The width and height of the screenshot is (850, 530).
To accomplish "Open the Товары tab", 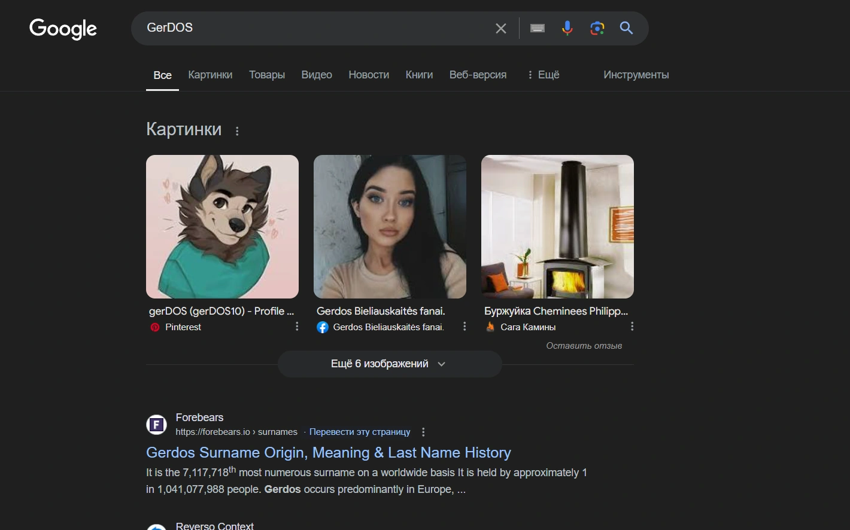I will 267,75.
